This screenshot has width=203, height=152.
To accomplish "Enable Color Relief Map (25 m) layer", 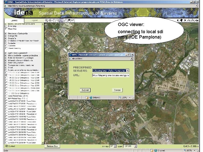I will [x=6, y=96].
